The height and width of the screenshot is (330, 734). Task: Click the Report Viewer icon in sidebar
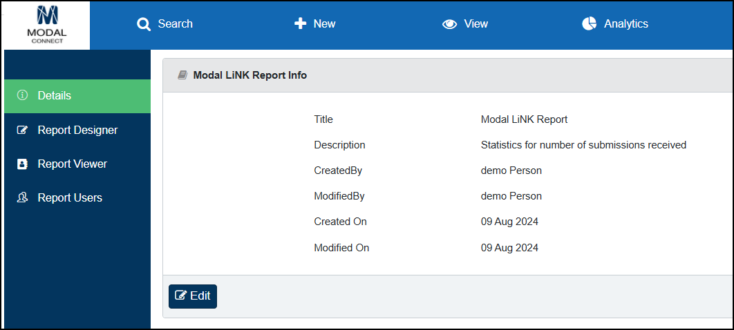point(22,164)
